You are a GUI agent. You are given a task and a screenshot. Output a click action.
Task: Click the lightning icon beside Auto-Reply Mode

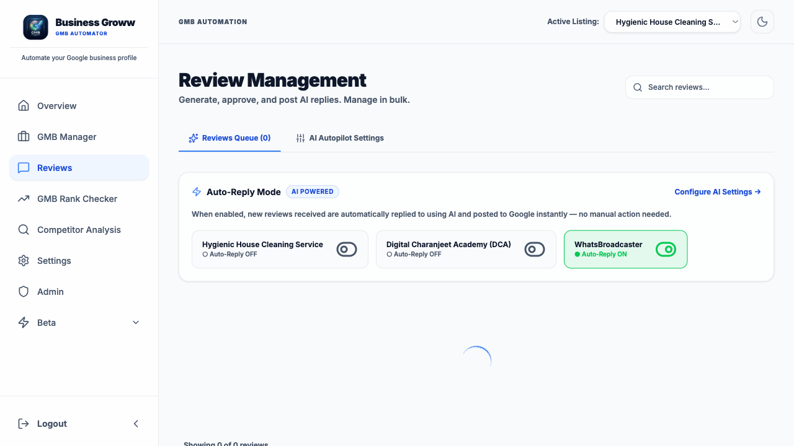coord(197,192)
